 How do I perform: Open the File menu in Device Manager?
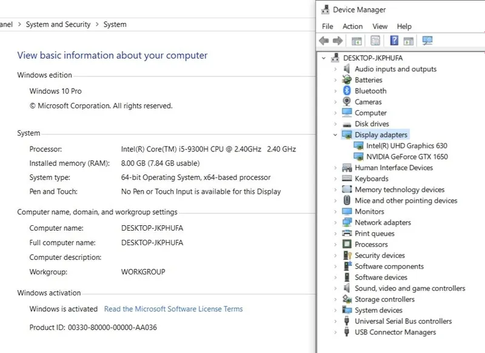[327, 27]
